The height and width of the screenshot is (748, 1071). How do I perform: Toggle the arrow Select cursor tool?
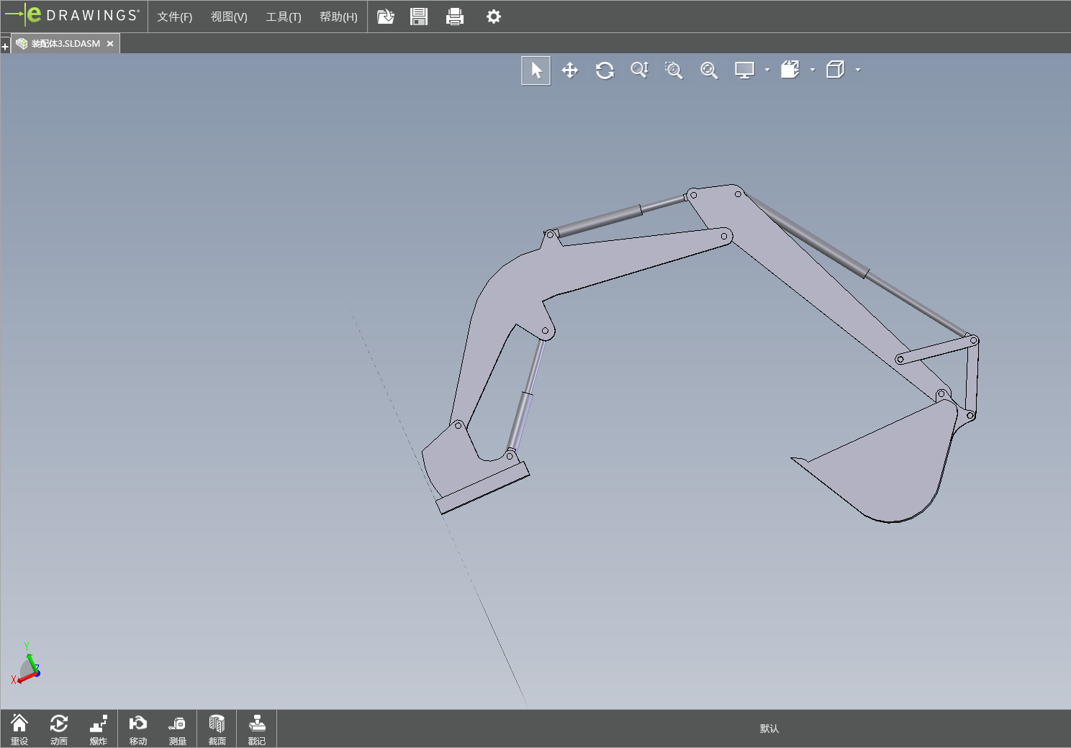(536, 70)
